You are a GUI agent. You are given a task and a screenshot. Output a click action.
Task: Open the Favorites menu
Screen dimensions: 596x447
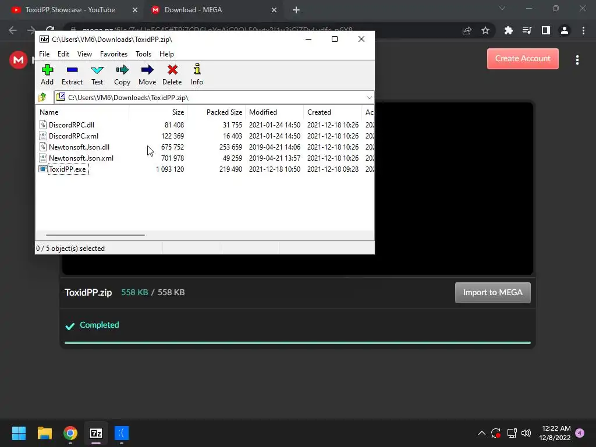113,54
